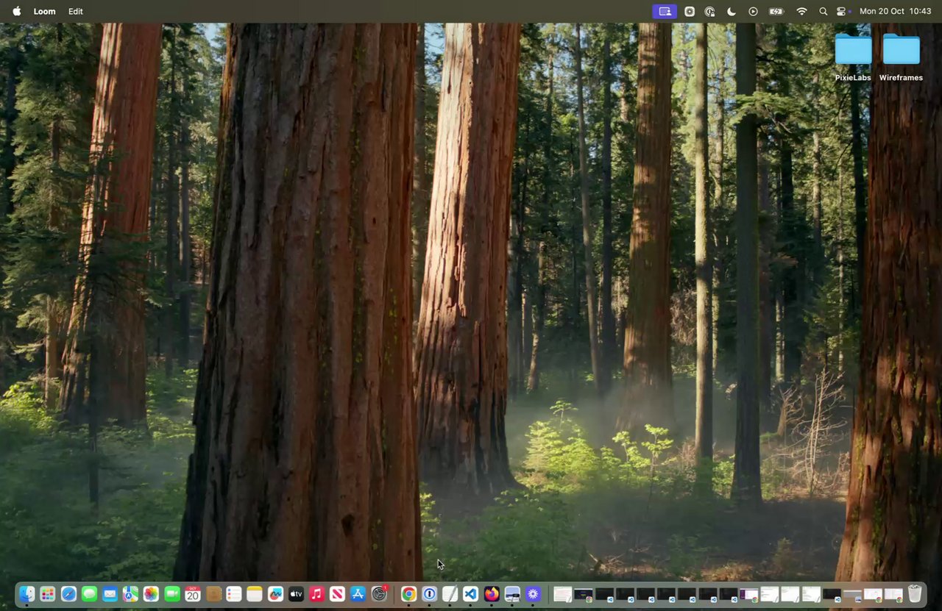
Task: Click the circled play icon in menu bar
Action: click(x=753, y=12)
